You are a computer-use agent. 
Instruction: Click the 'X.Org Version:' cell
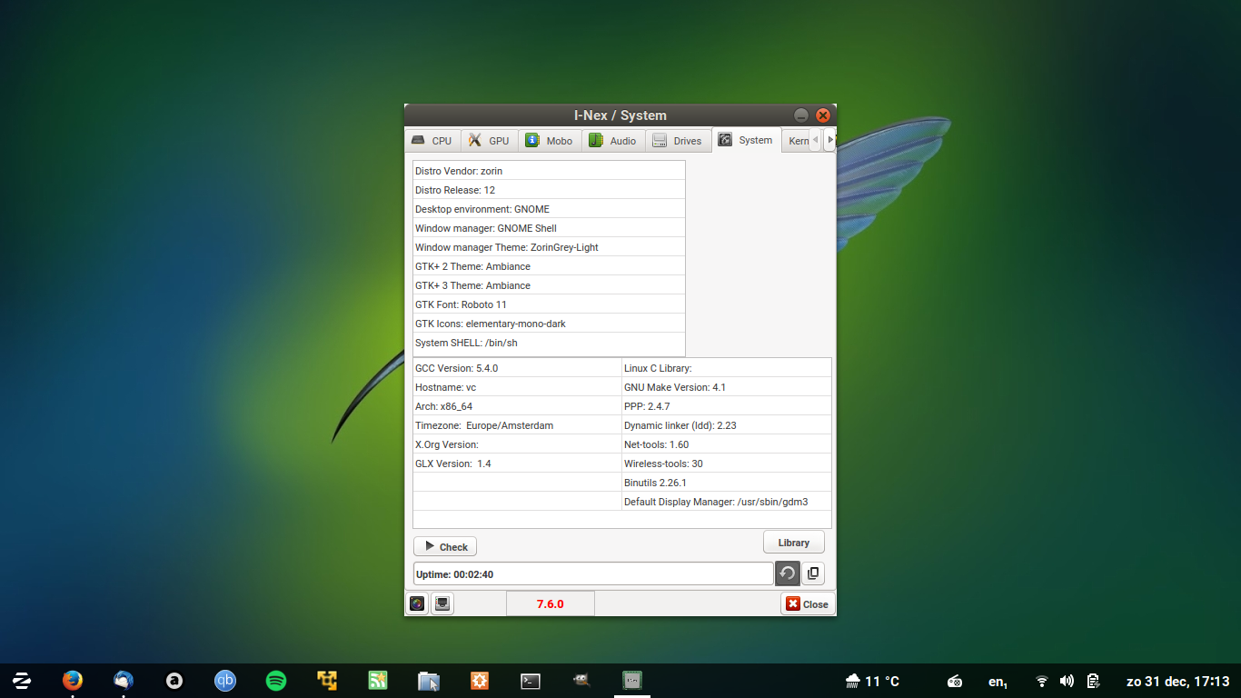pos(517,444)
